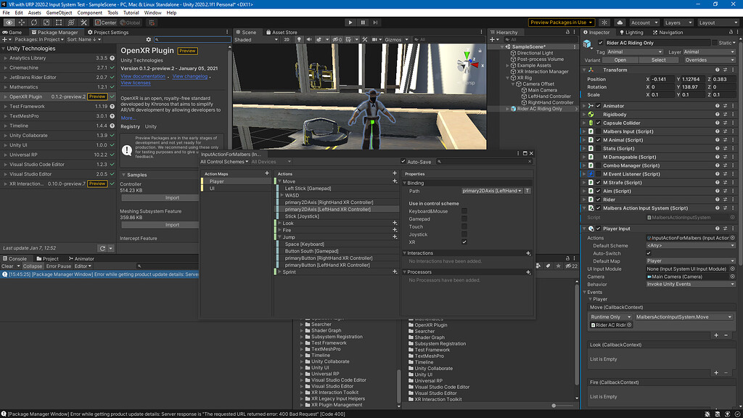743x418 pixels.
Task: Click the Rigidbody component icon in the Inspector
Action: [x=591, y=115]
